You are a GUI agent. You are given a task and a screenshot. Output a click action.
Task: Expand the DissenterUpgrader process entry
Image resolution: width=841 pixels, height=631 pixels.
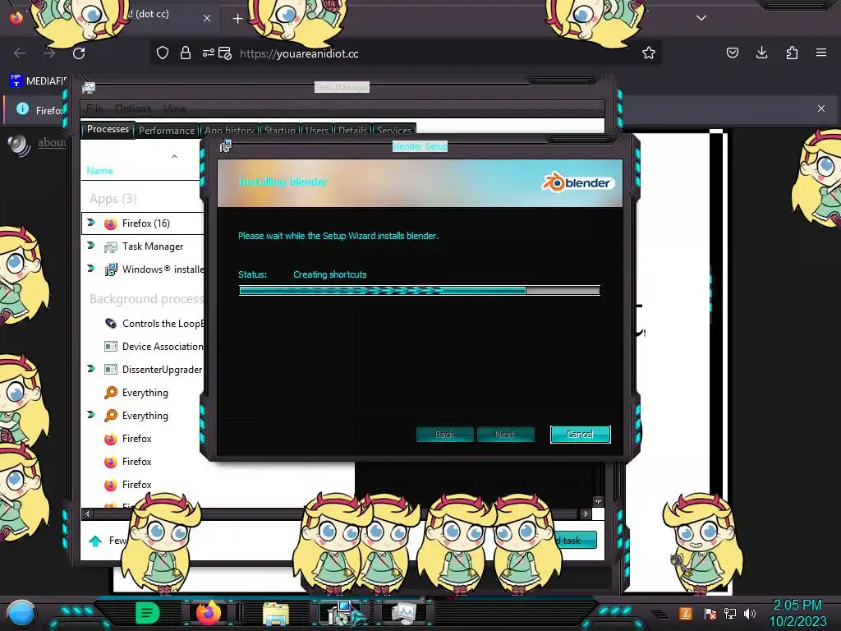[x=90, y=369]
